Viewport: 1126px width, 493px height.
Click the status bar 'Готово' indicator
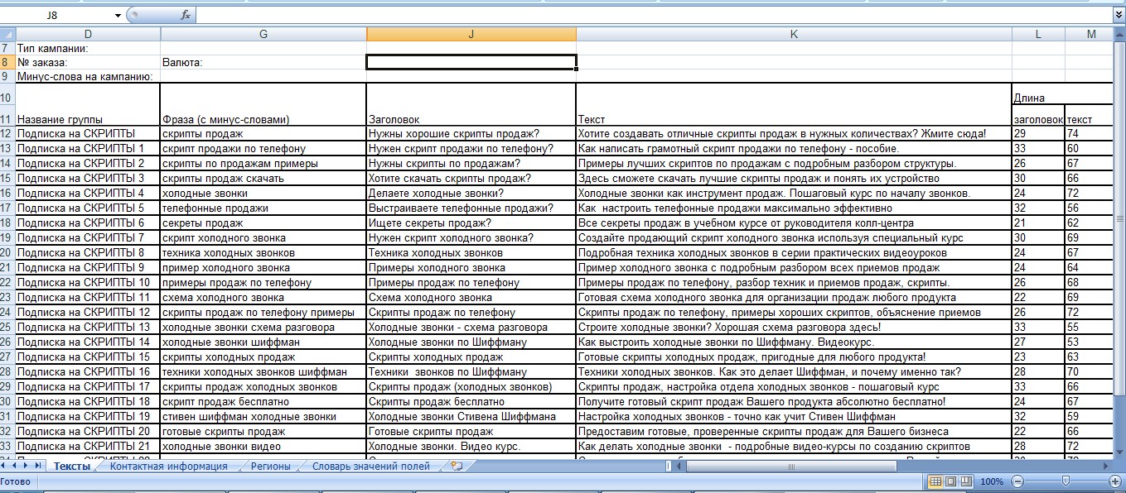click(16, 481)
